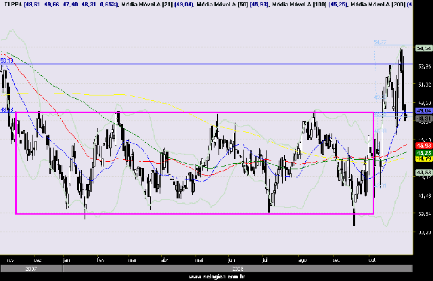This screenshot has width=433, height=281.
Task: Click the 48,31 last price tag
Action: tap(424, 118)
